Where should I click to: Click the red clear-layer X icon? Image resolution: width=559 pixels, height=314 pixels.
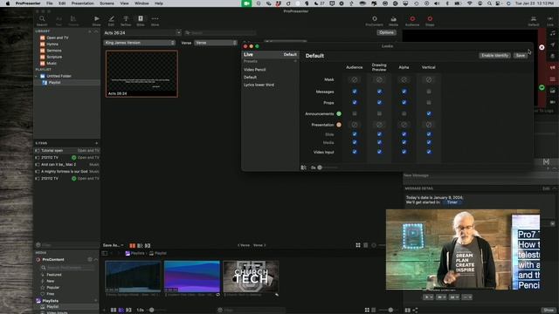[x=542, y=47]
